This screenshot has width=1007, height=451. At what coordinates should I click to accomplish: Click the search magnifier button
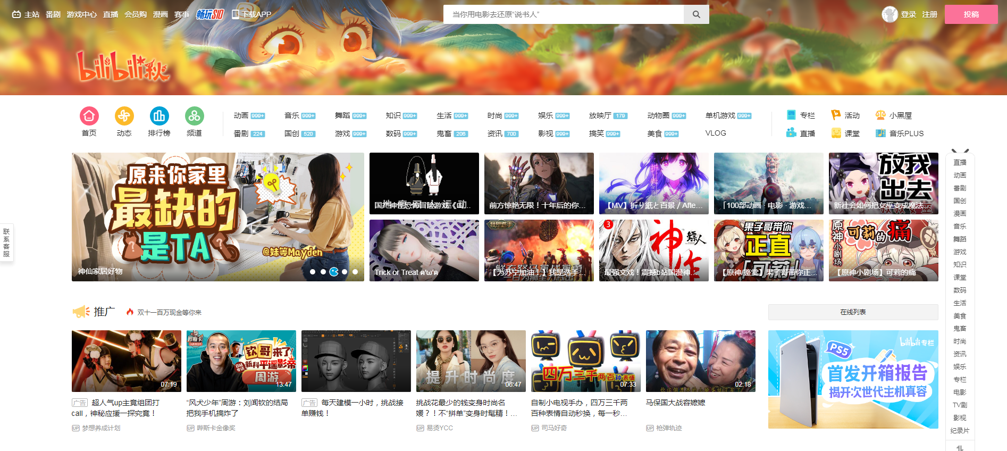696,14
